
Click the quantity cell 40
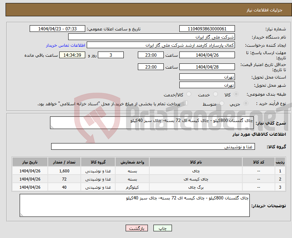pos(64,187)
